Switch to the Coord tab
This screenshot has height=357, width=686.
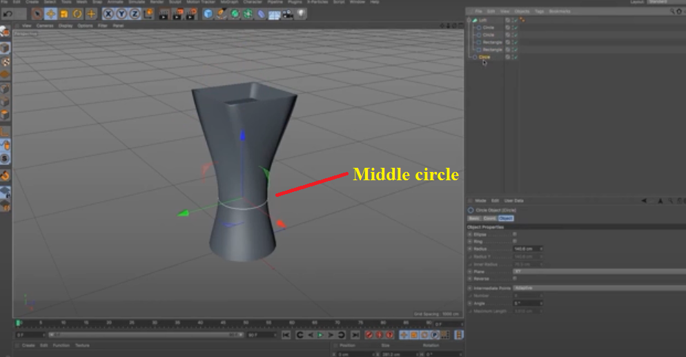click(x=489, y=218)
